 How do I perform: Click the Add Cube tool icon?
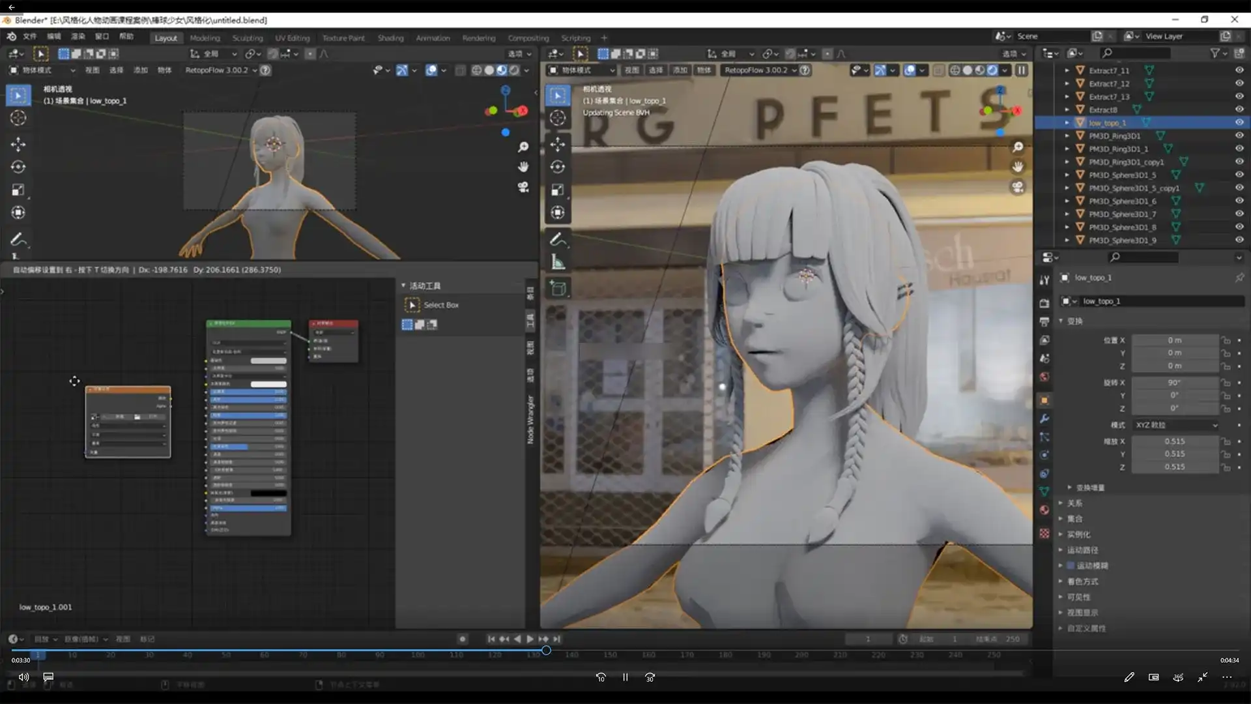point(558,288)
